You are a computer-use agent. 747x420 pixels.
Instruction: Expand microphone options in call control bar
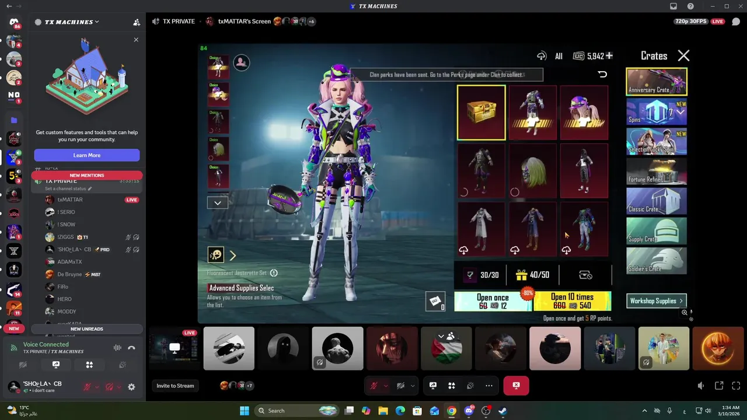(x=385, y=386)
